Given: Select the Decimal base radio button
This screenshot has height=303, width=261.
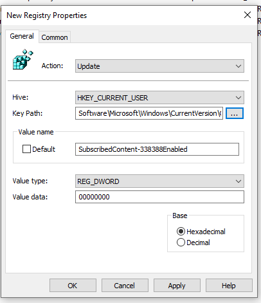Looking at the screenshot, I should tap(181, 243).
